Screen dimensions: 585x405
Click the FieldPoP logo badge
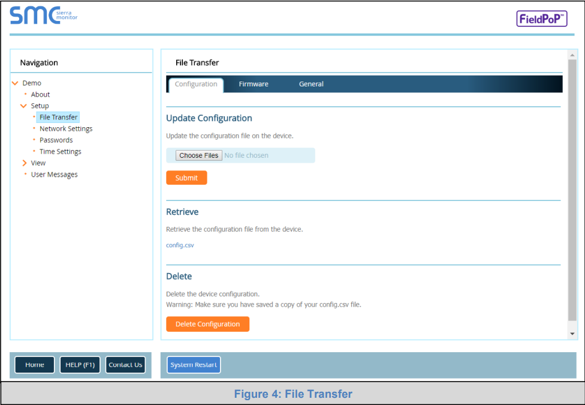click(x=541, y=19)
